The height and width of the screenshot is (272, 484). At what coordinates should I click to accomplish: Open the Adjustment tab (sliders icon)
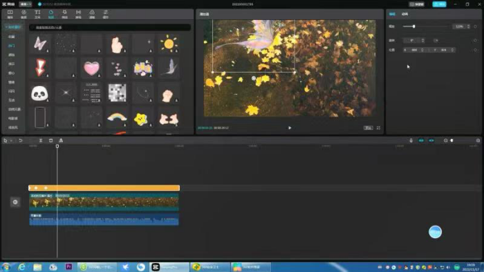pyautogui.click(x=106, y=14)
